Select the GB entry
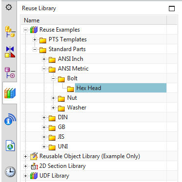 click(x=62, y=127)
